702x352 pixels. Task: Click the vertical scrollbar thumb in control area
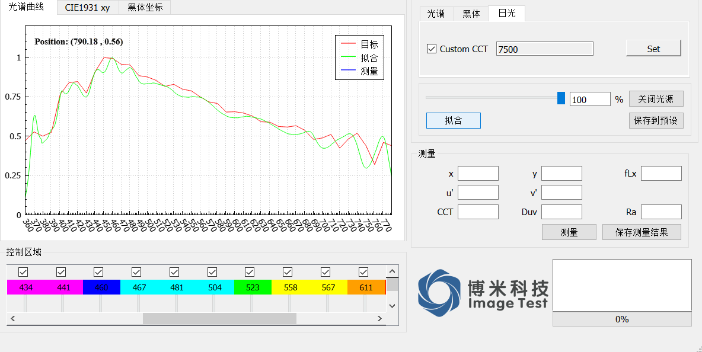coord(392,284)
